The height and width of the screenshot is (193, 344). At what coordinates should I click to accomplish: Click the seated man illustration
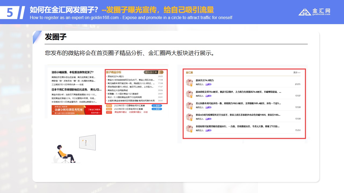[66, 154]
